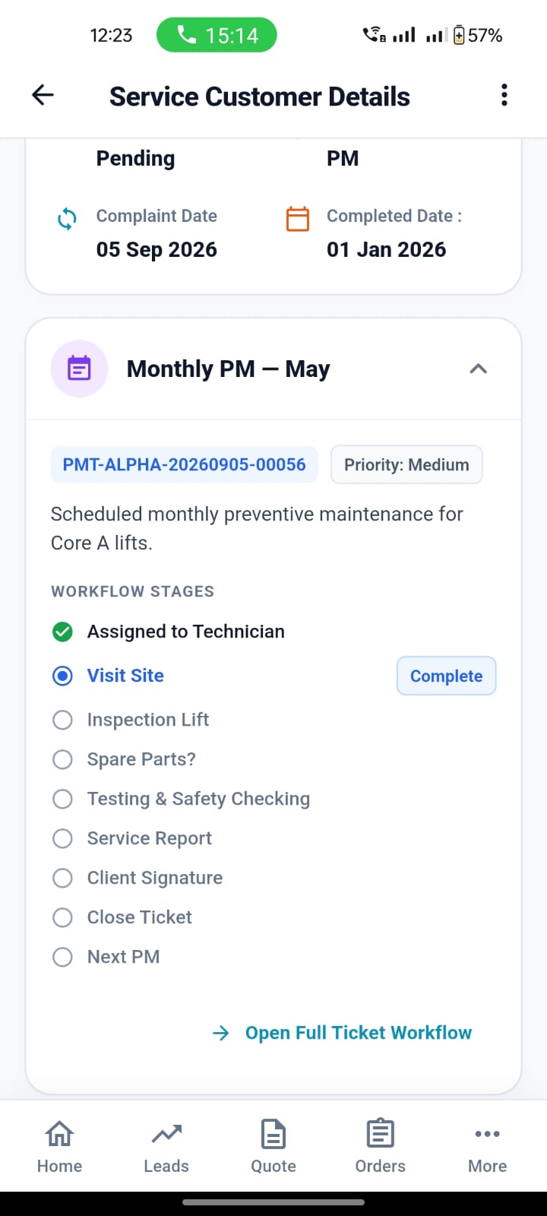Select the Spare Parts? stage radio
Image resolution: width=547 pixels, height=1216 pixels.
coord(63,759)
